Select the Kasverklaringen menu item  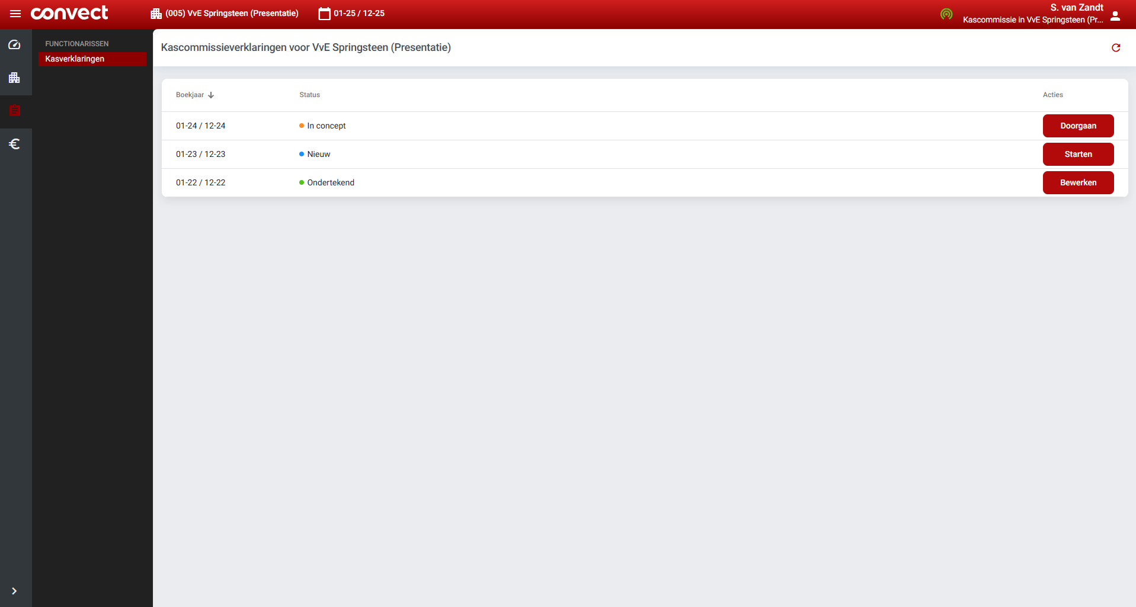coord(92,59)
